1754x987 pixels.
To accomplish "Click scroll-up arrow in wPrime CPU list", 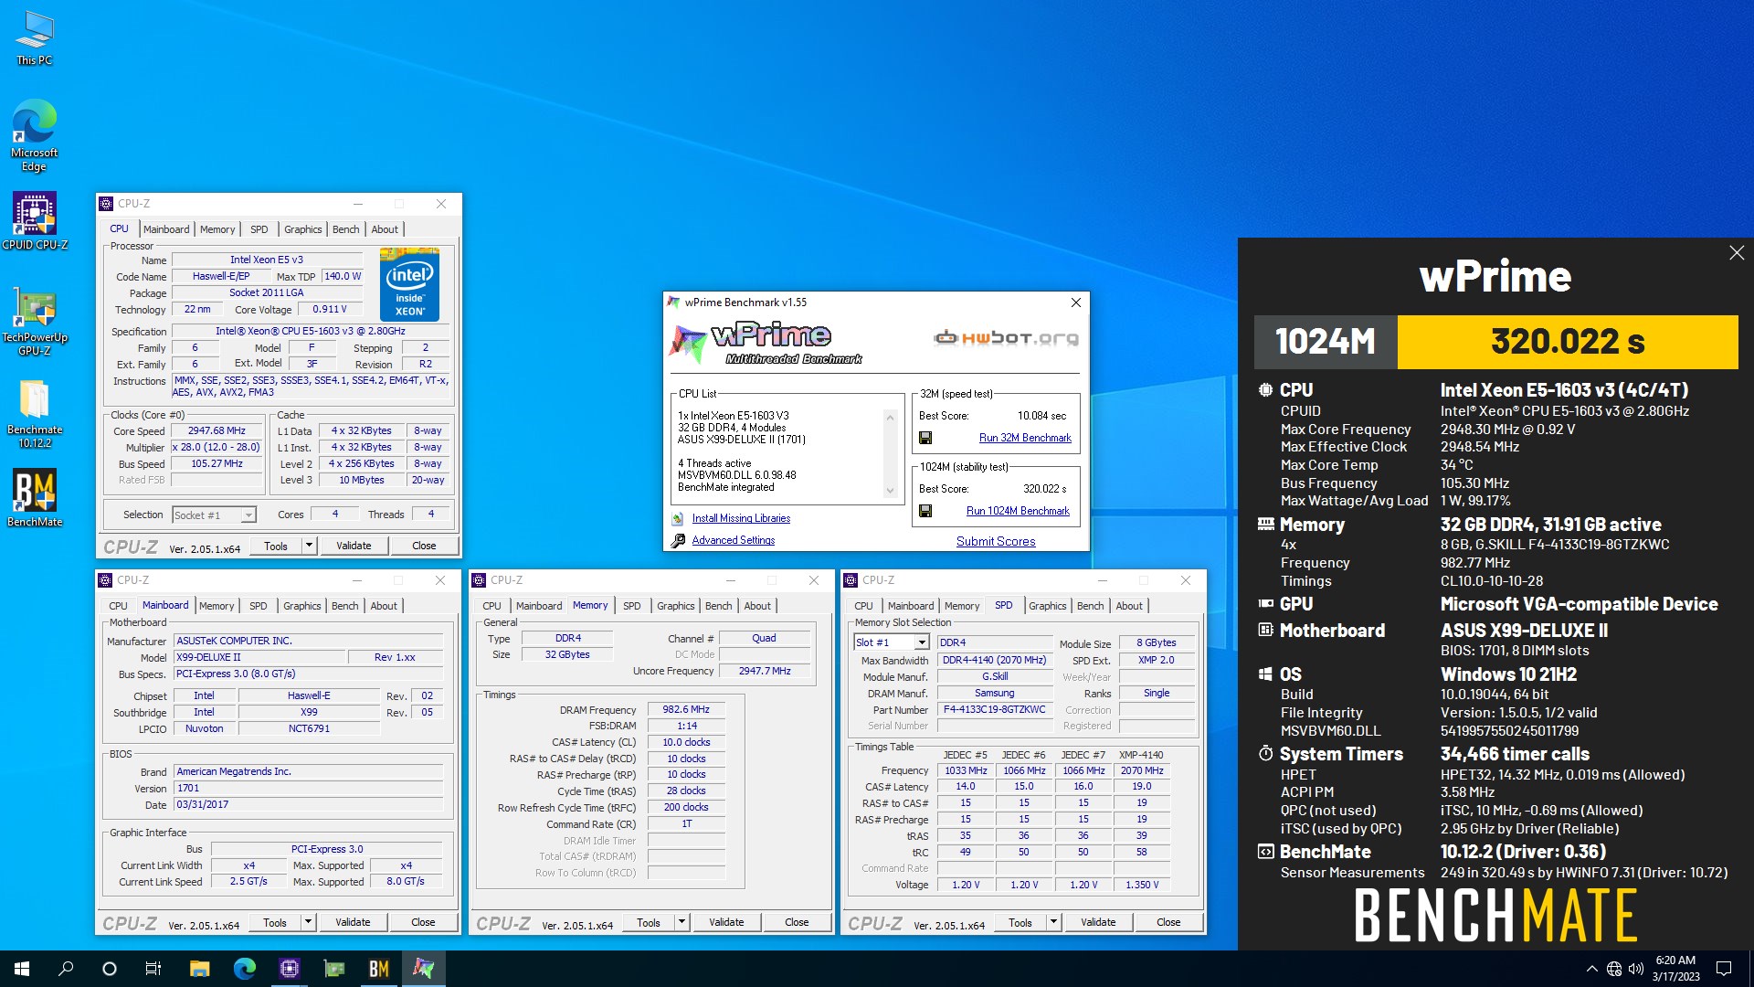I will (x=891, y=418).
